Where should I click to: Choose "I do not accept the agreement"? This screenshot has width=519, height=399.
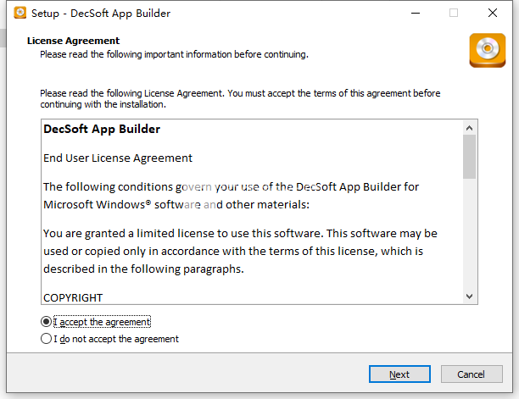coord(46,339)
